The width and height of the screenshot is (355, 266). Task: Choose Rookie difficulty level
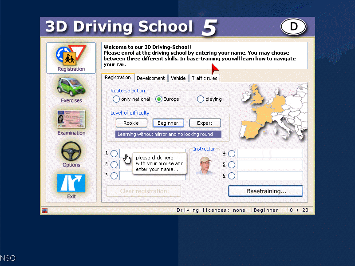point(131,123)
